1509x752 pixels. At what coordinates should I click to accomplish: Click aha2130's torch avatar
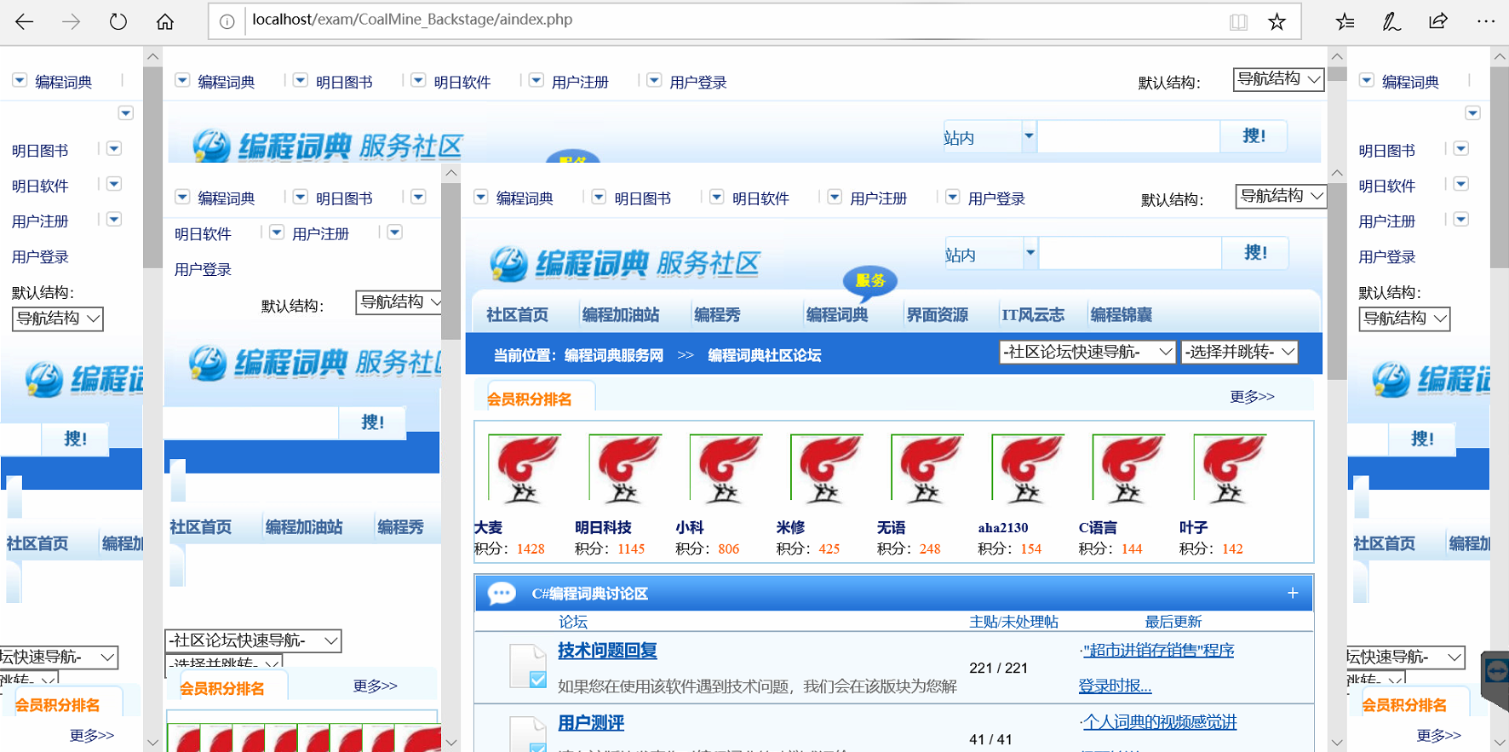(1028, 468)
